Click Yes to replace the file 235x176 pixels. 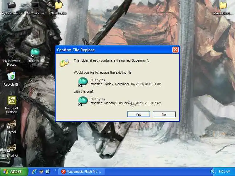(138, 114)
